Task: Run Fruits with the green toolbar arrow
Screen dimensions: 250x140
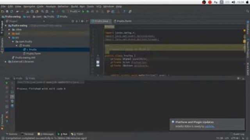Action: pos(83,11)
